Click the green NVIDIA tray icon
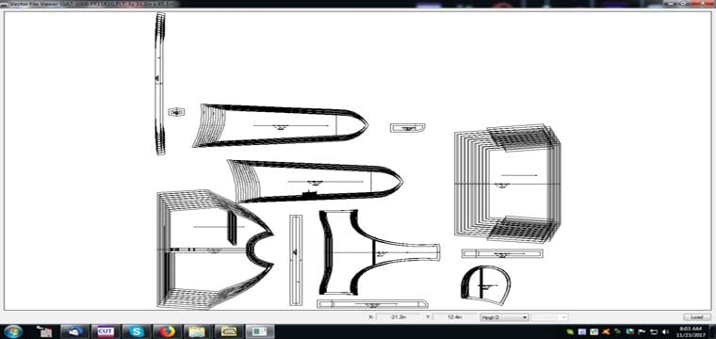Viewport: 716px width, 339px height. (x=570, y=331)
